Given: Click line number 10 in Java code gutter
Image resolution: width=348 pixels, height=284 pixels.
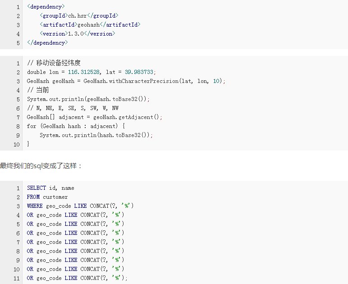Looking at the screenshot, I should pos(17,145).
